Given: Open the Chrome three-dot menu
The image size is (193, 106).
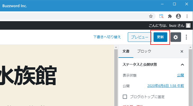Looking at the screenshot, I should tap(187, 16).
